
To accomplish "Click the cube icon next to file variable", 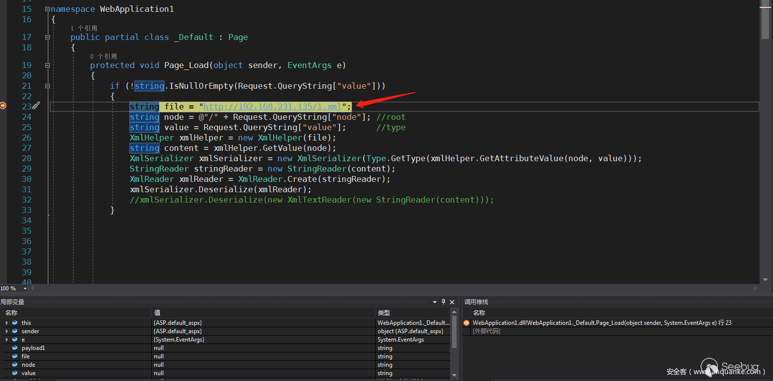I will [15, 356].
